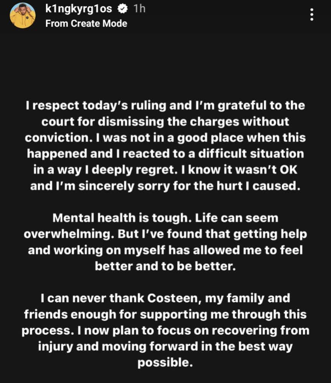Screen dimensions: 331x383
Task: Click the k1ngkyrg1os profile picture
Action: coord(23,15)
